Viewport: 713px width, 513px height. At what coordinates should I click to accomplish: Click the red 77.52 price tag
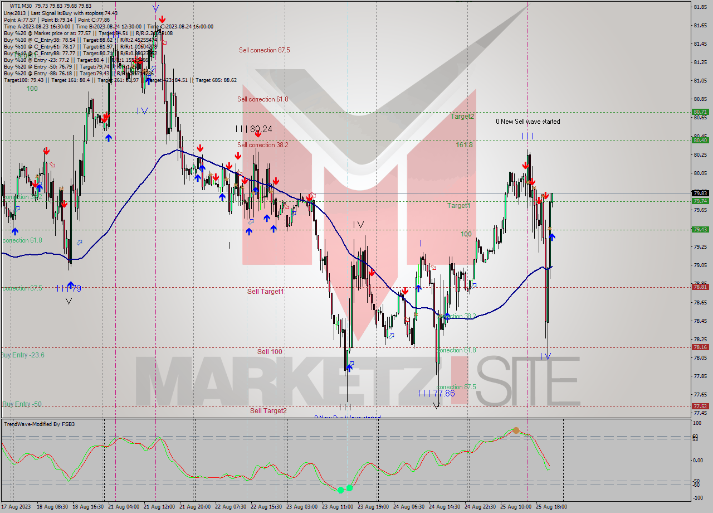click(700, 406)
